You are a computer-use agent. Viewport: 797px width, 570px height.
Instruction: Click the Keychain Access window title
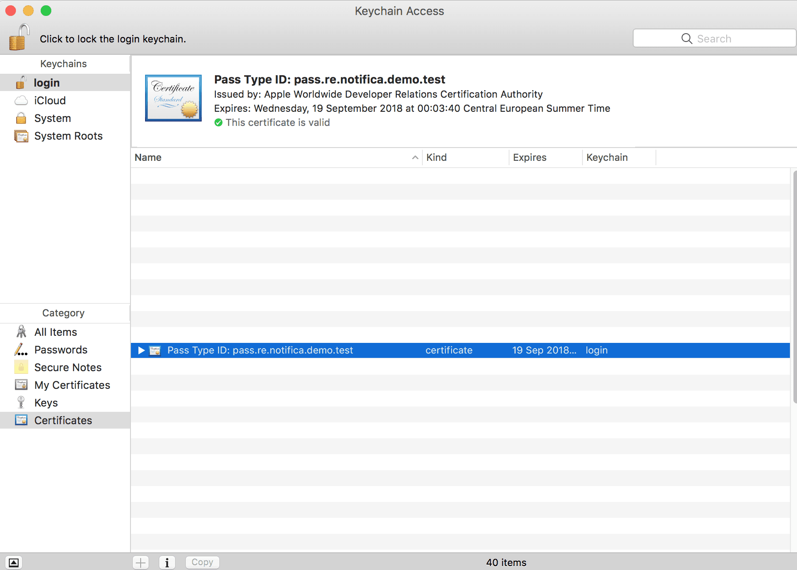(x=399, y=11)
